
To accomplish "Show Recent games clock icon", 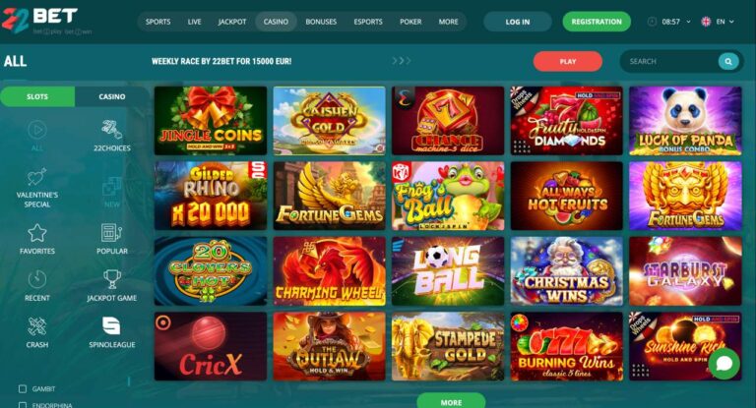I will (x=37, y=279).
